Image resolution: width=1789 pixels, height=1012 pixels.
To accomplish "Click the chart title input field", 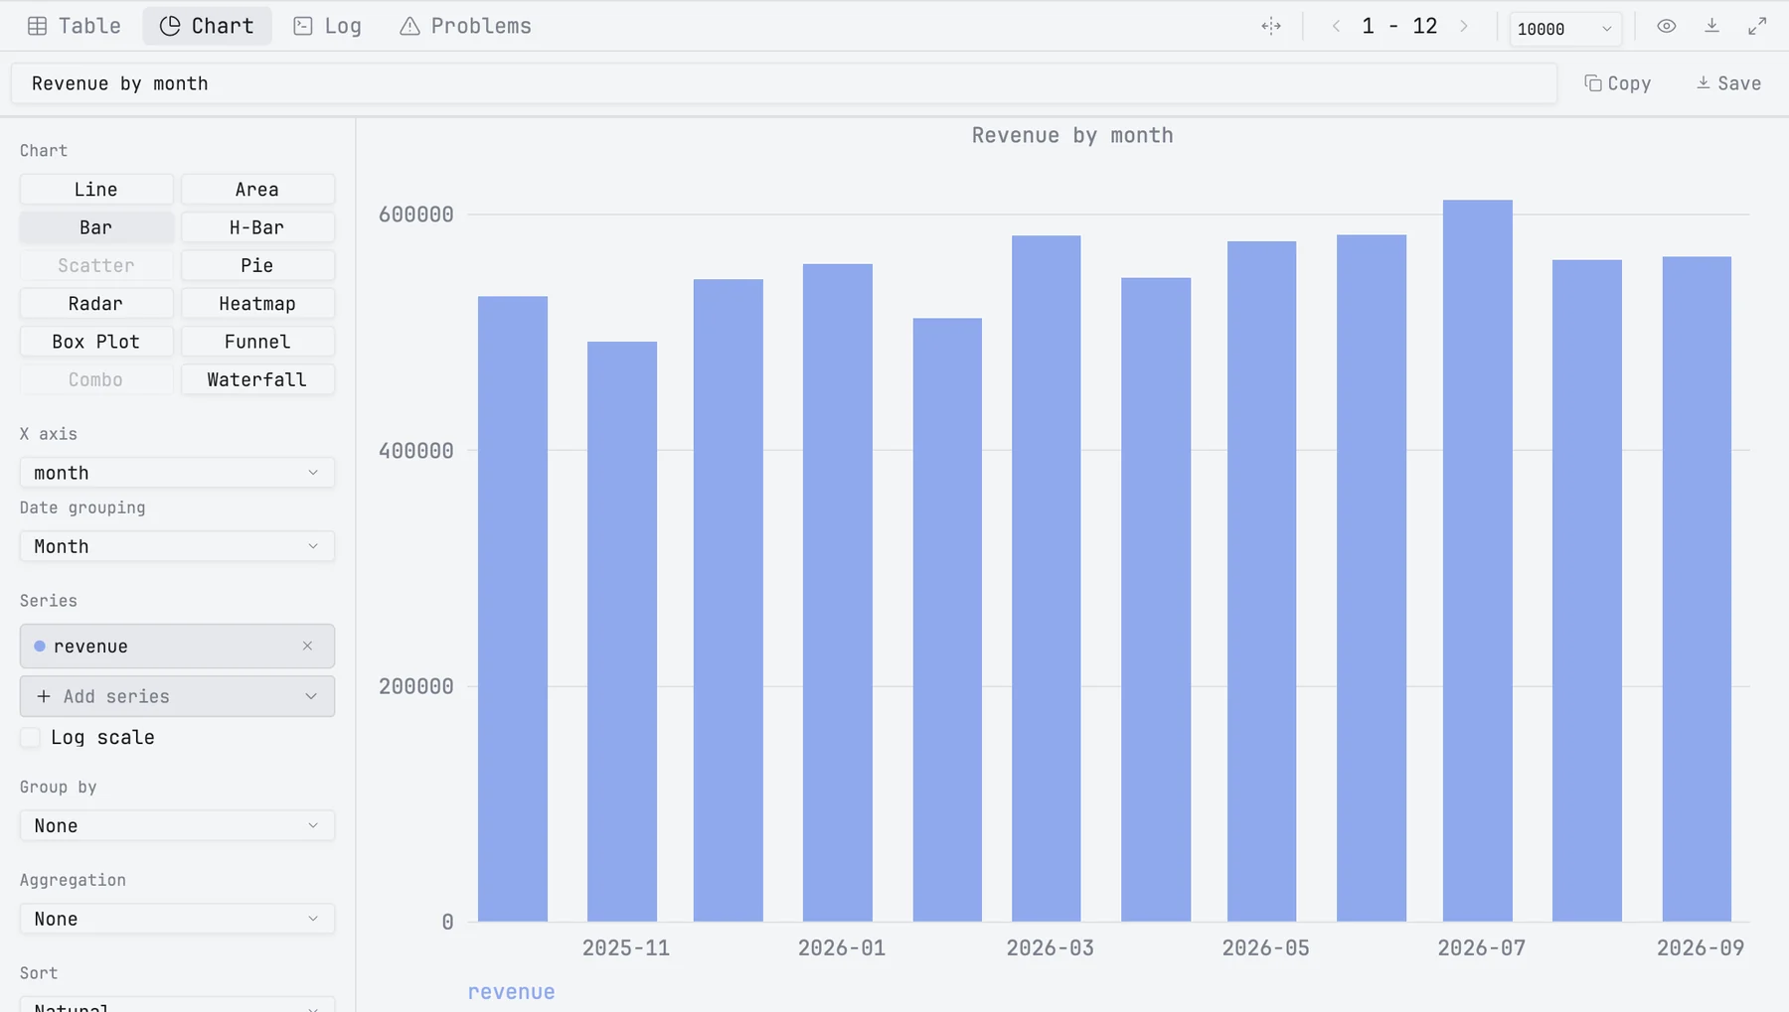I will (783, 83).
